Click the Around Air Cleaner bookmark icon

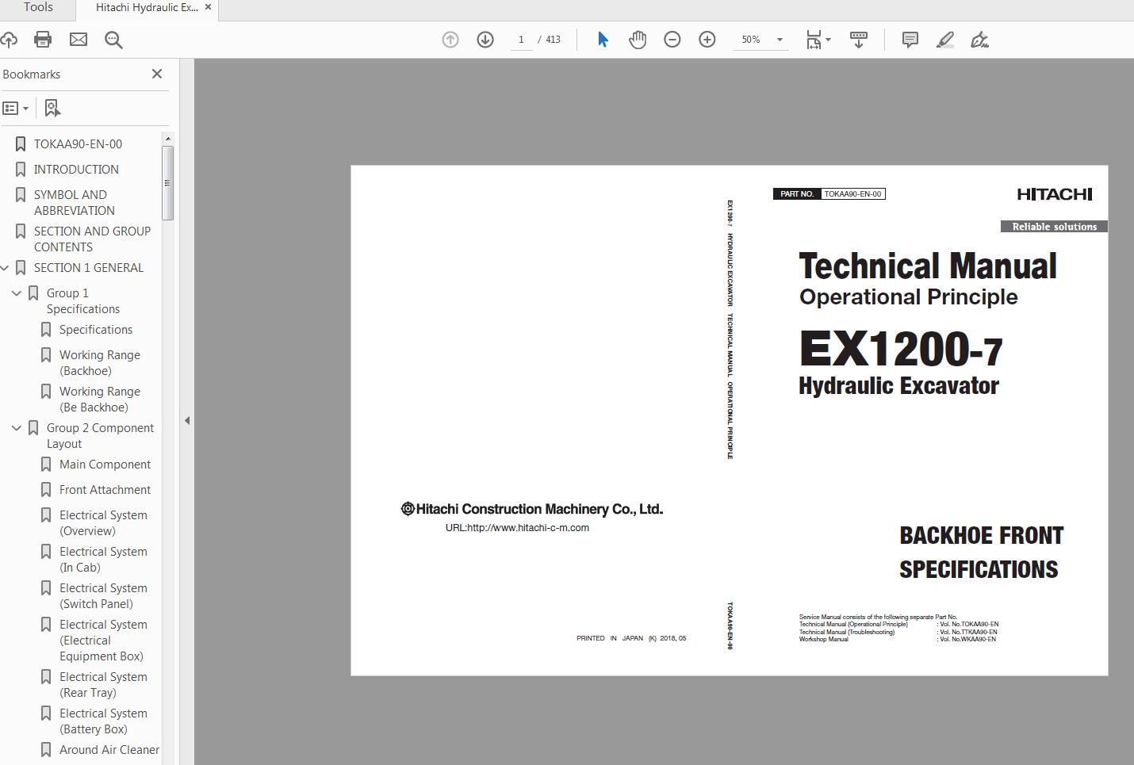pos(46,750)
